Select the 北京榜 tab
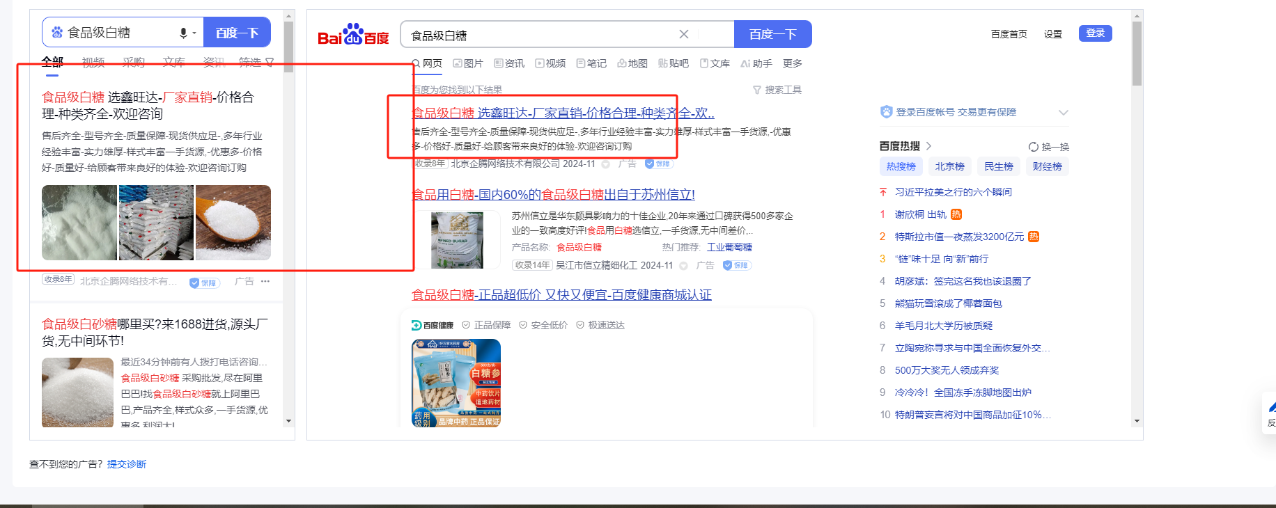1276x508 pixels. [950, 166]
